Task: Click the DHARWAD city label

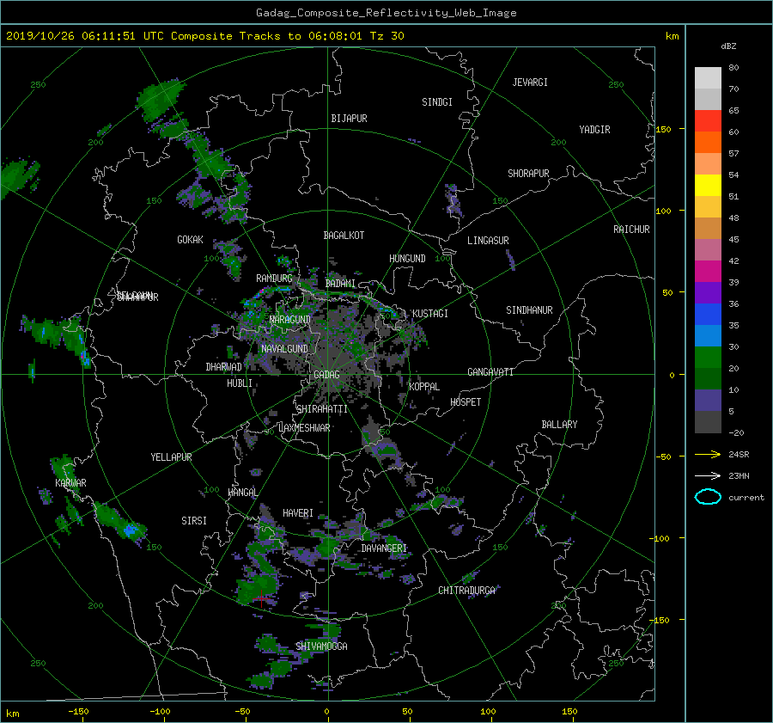Action: 223,367
